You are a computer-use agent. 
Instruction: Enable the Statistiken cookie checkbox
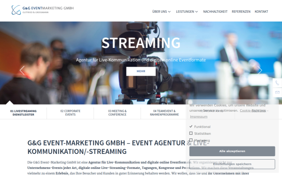[x=191, y=133]
